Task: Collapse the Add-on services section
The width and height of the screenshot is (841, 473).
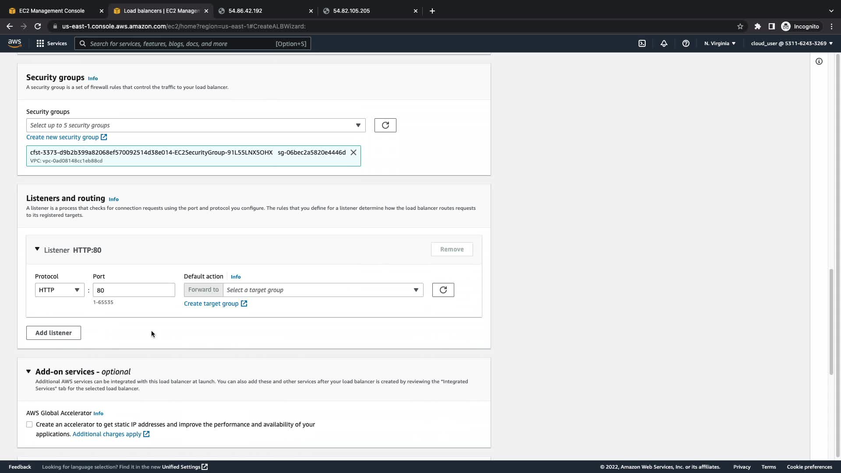Action: click(x=28, y=371)
